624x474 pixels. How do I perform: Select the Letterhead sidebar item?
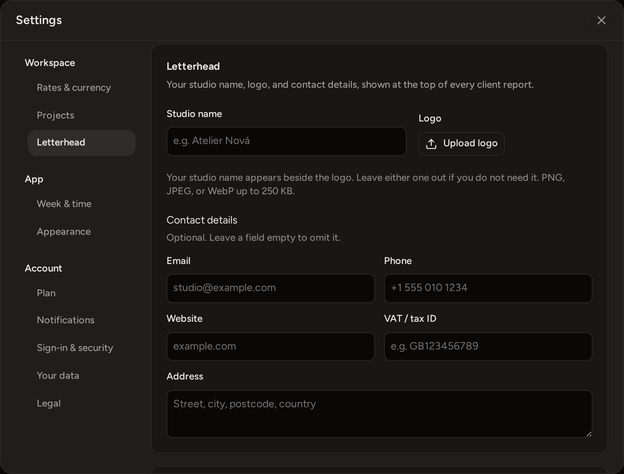point(82,142)
